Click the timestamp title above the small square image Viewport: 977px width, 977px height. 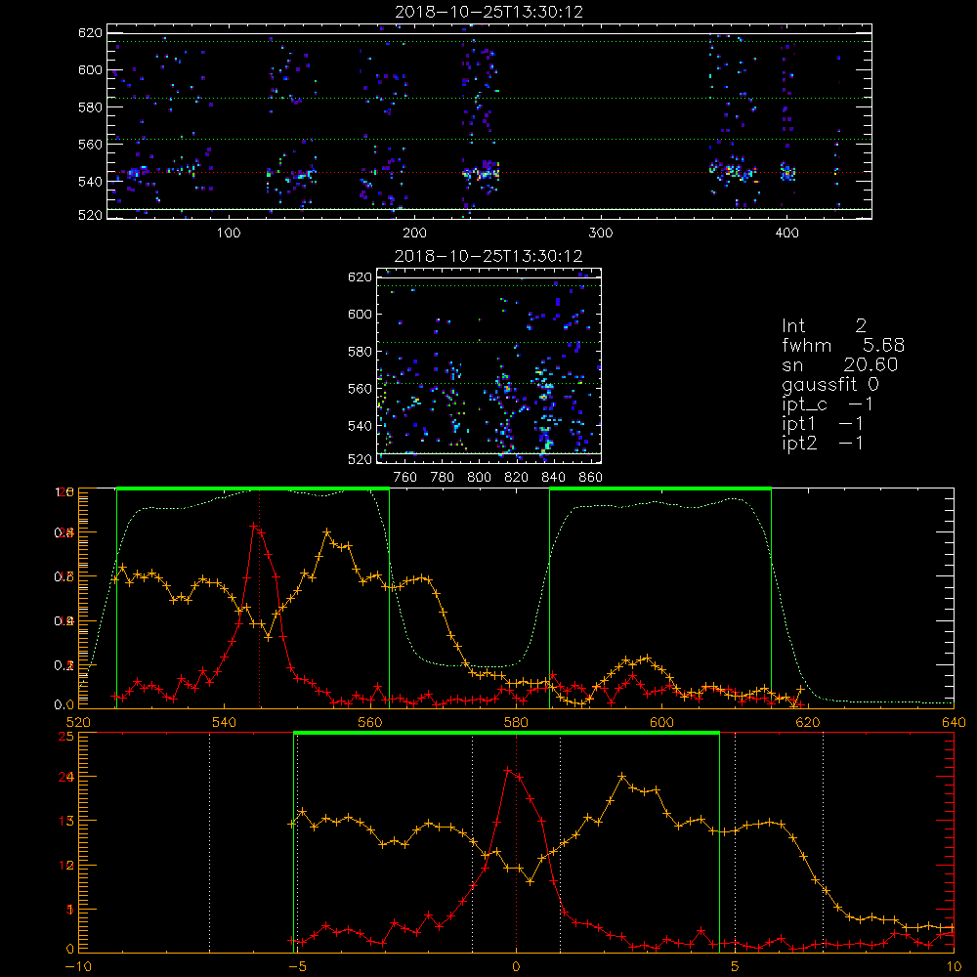pyautogui.click(x=488, y=256)
